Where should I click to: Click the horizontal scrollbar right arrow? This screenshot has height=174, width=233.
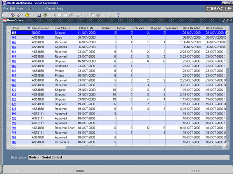tap(224, 148)
